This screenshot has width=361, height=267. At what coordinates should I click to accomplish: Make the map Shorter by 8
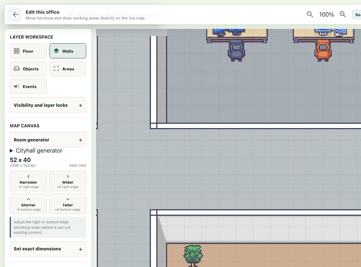(28, 204)
